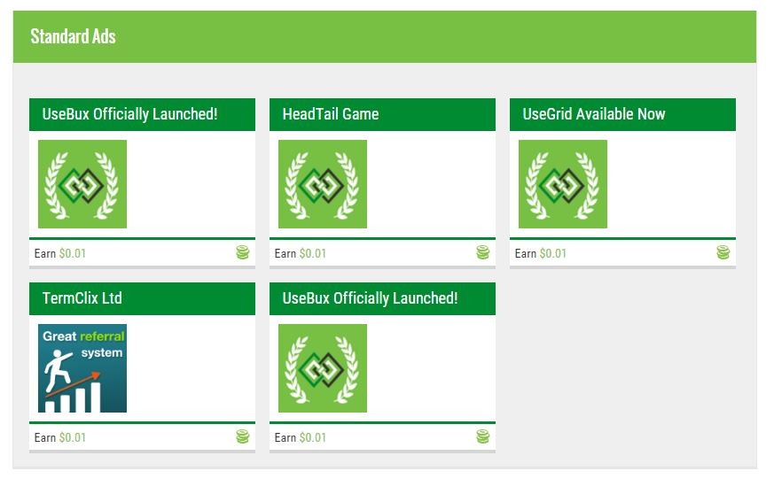Click 'Earn $0.01' text under TermClix Ltd
Image resolution: width=774 pixels, height=494 pixels.
point(59,437)
